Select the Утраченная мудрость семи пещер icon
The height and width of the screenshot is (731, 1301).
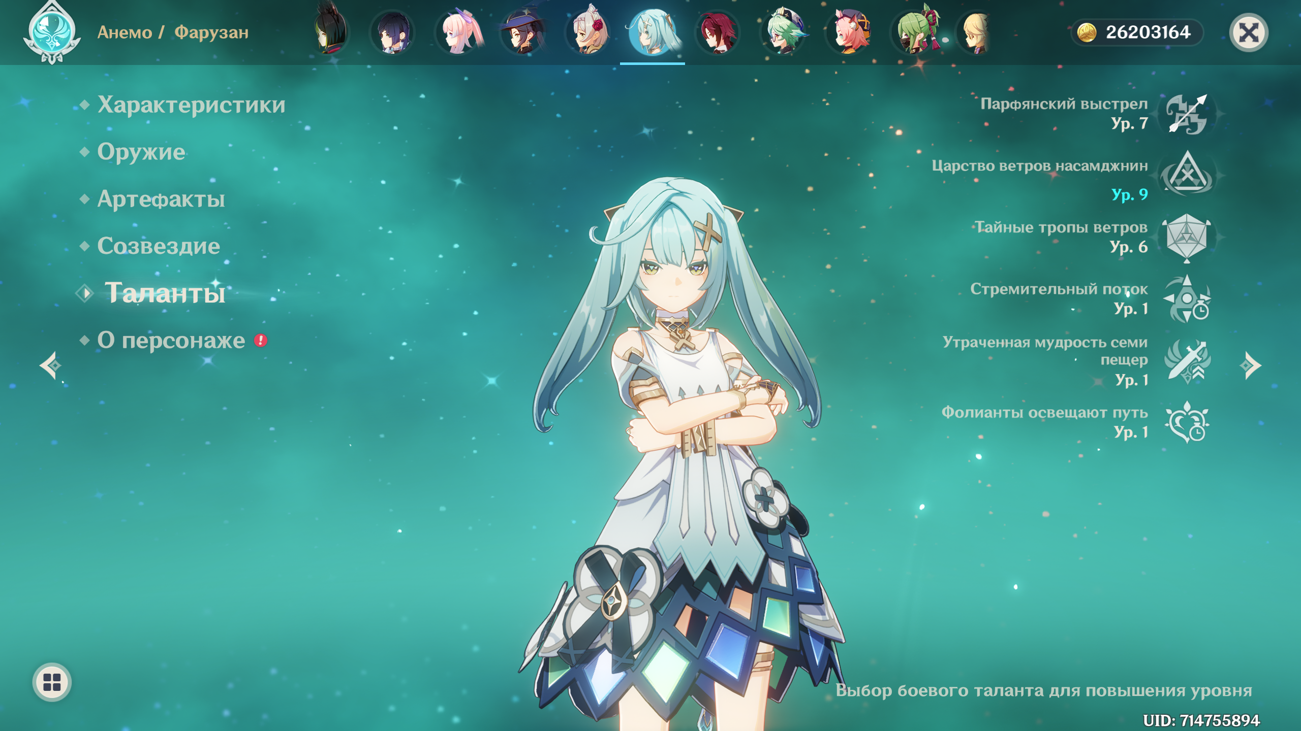1187,361
